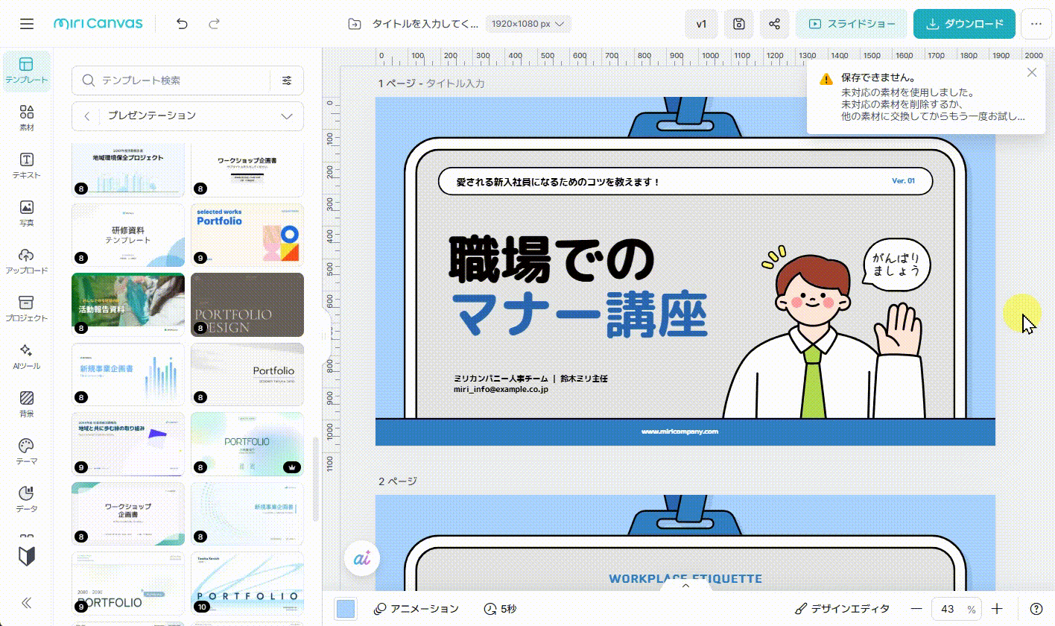
Task: Open the AI assistant floating button
Action: (362, 558)
